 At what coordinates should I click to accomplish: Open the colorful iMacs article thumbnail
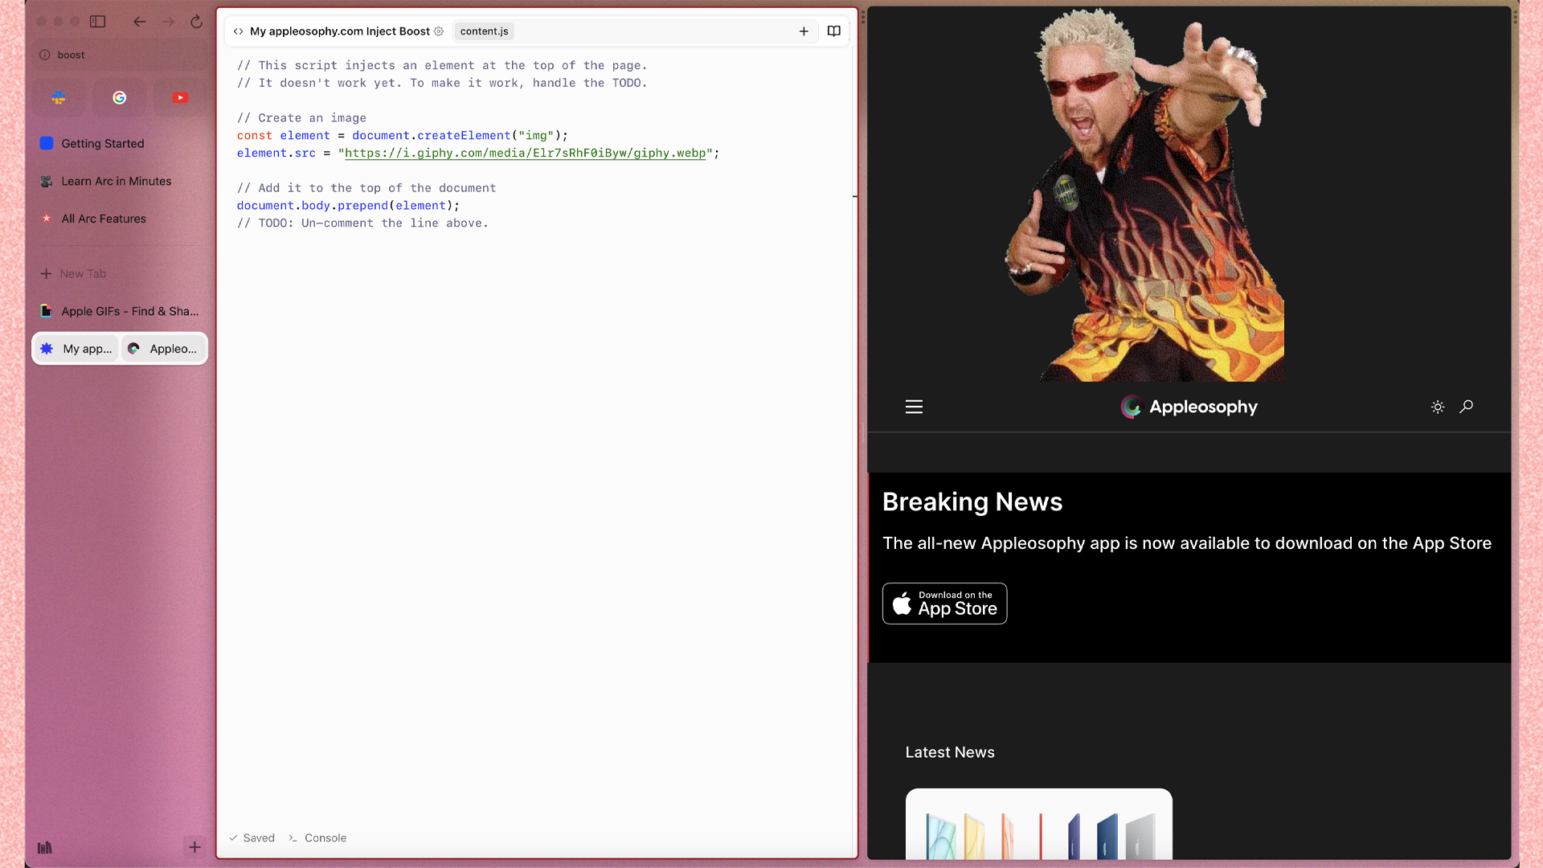(x=1038, y=824)
